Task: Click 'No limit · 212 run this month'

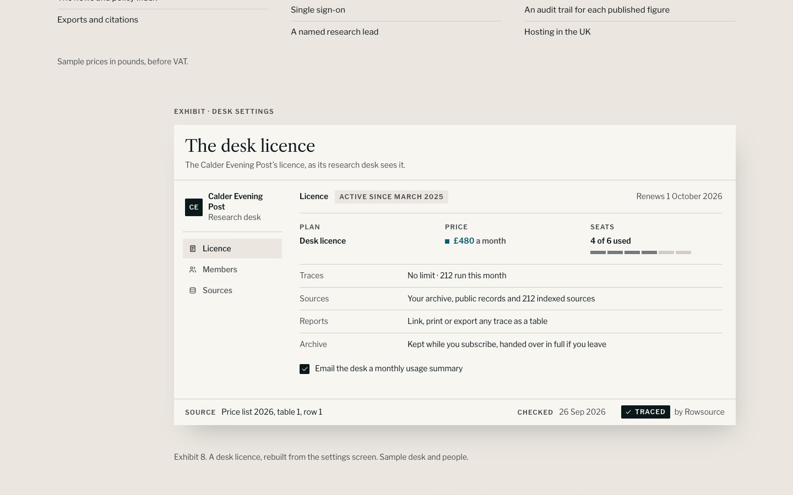Action: click(457, 276)
